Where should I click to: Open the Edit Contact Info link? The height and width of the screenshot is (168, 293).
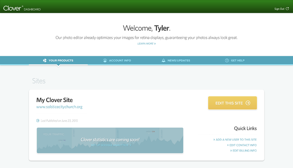242,145
